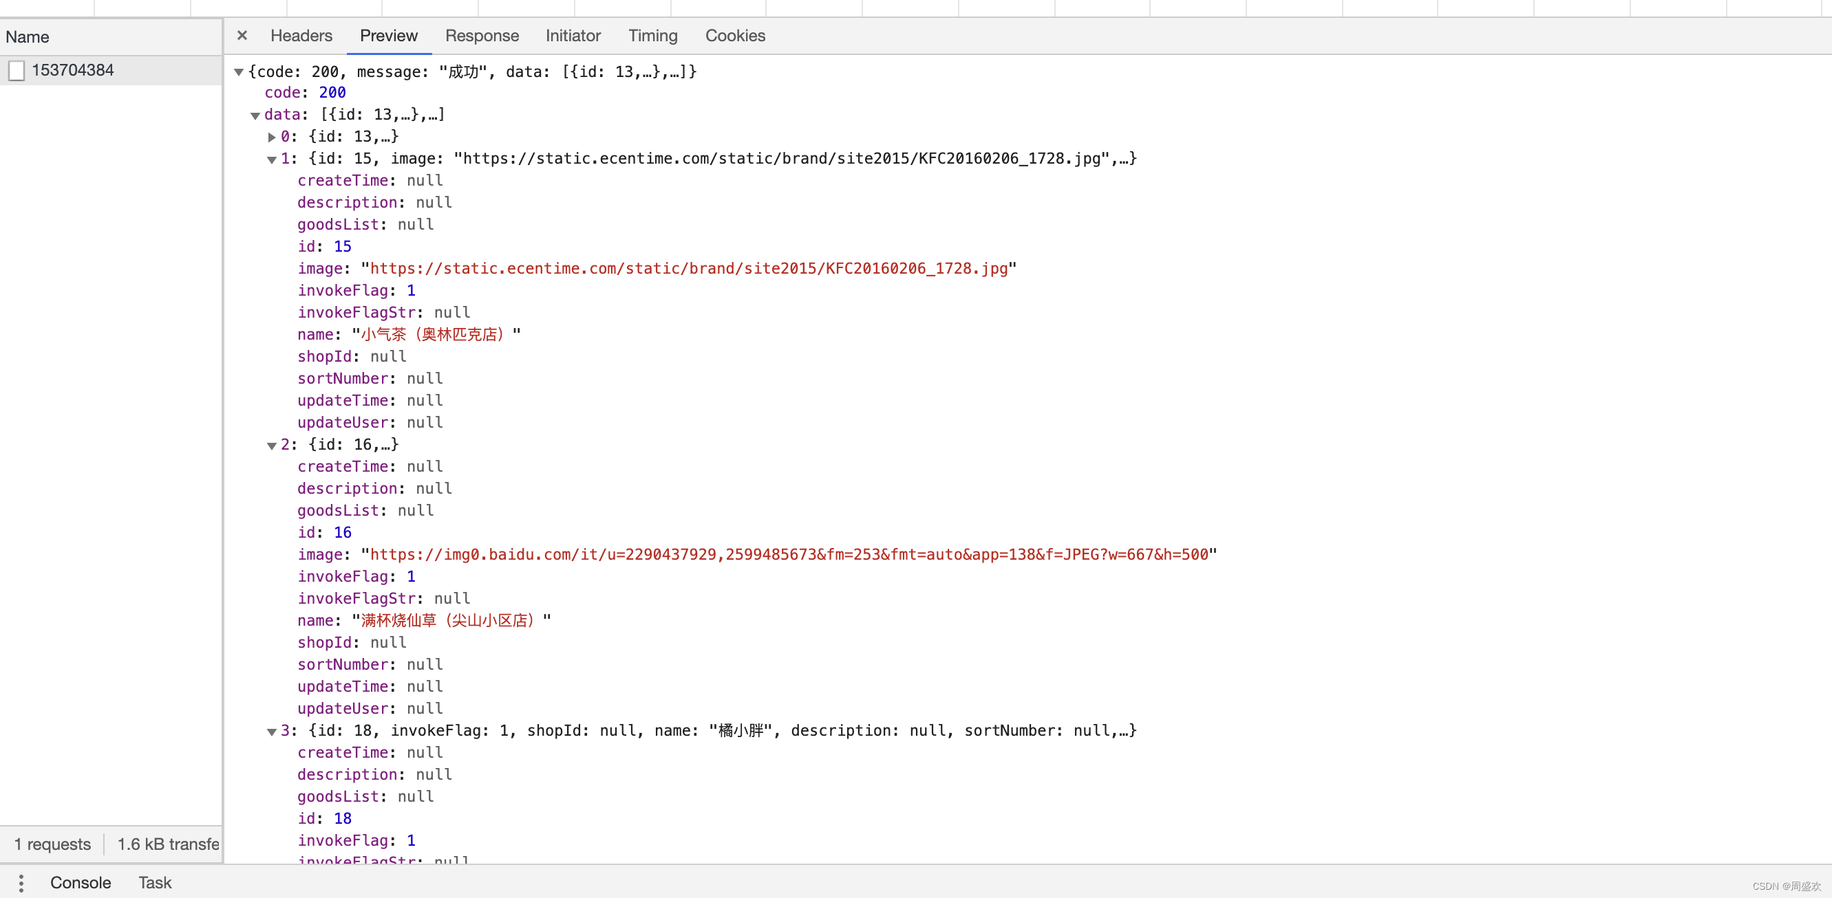Open the Cookies tab
This screenshot has width=1832, height=898.
[734, 36]
